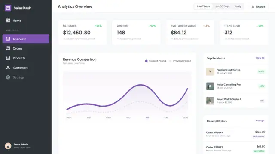Open Order #12843
Image resolution: width=275 pixels, height=154 pixels.
pos(214,147)
